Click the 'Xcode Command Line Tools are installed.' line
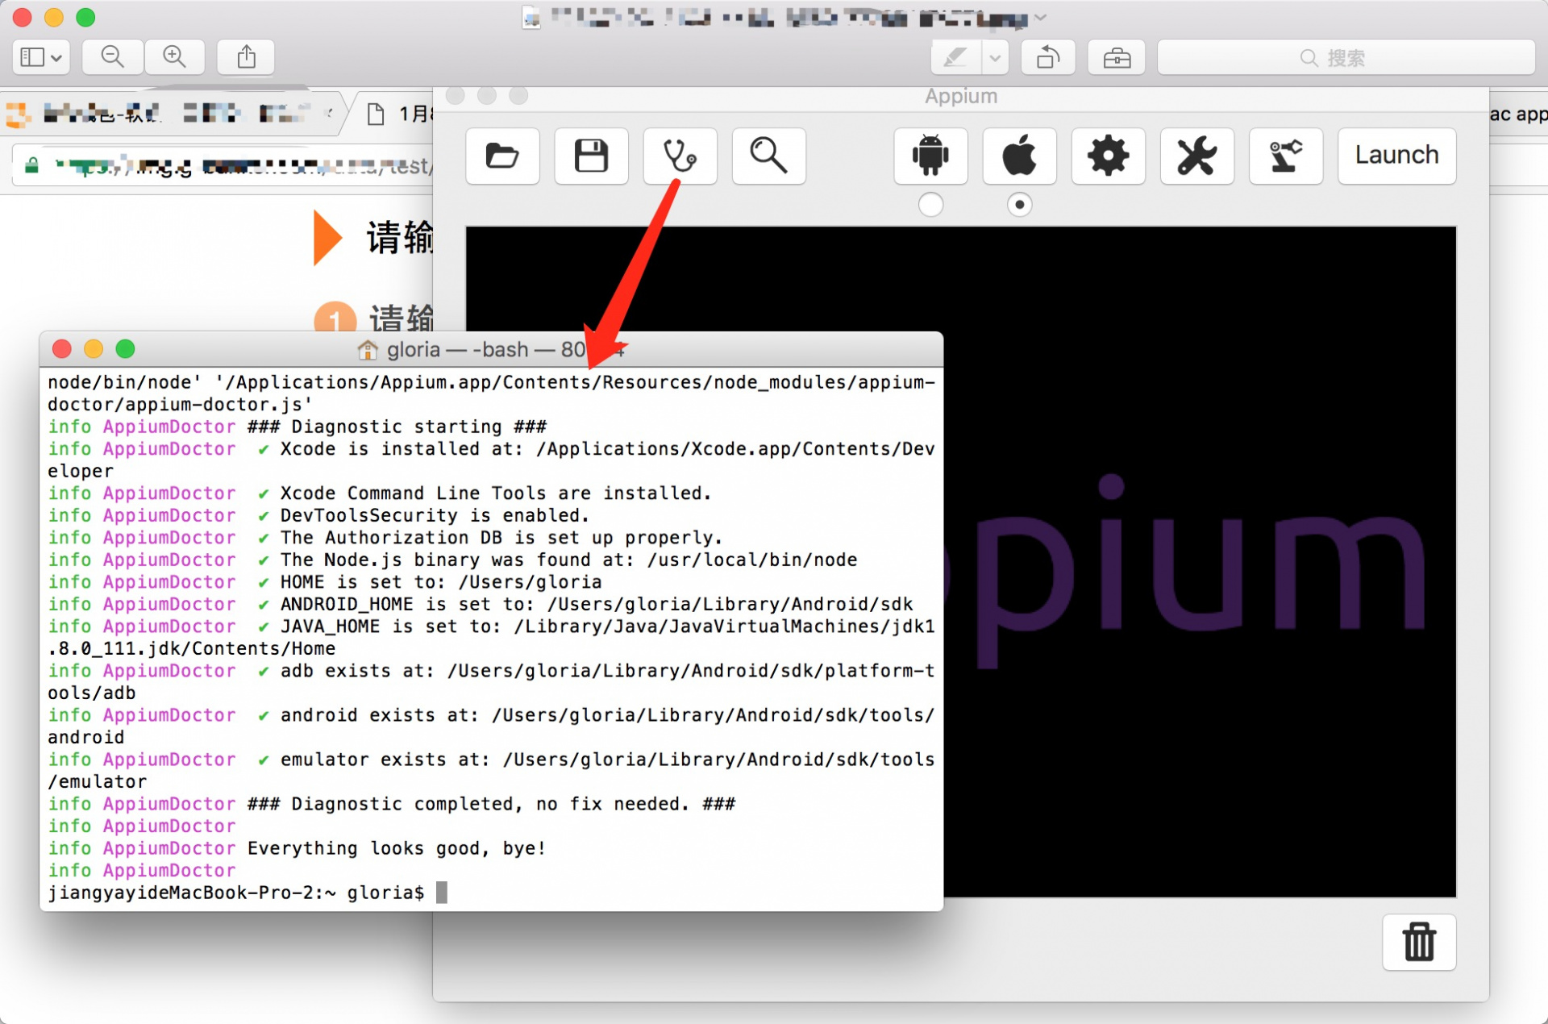Image resolution: width=1548 pixels, height=1024 pixels. coord(495,493)
